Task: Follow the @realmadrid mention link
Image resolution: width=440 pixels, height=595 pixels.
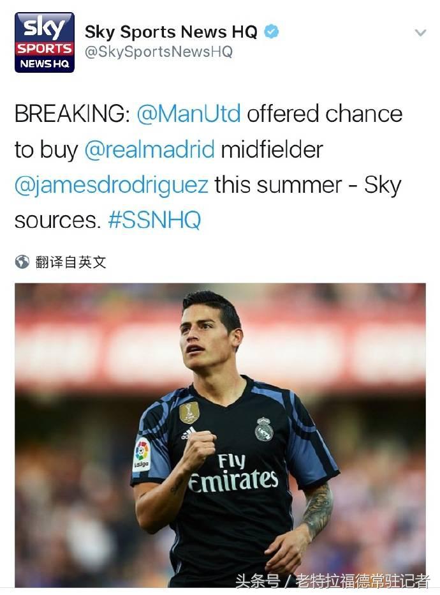Action: [149, 149]
